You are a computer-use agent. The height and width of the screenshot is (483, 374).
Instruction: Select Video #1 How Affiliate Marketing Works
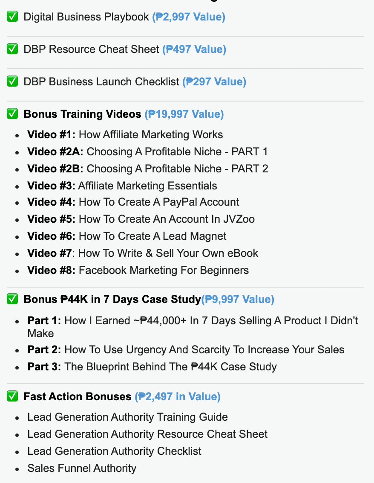pos(125,134)
